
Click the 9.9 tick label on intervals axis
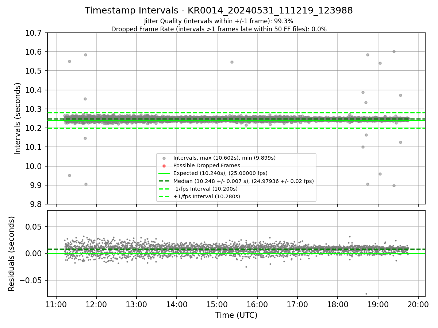pyautogui.click(x=36, y=186)
